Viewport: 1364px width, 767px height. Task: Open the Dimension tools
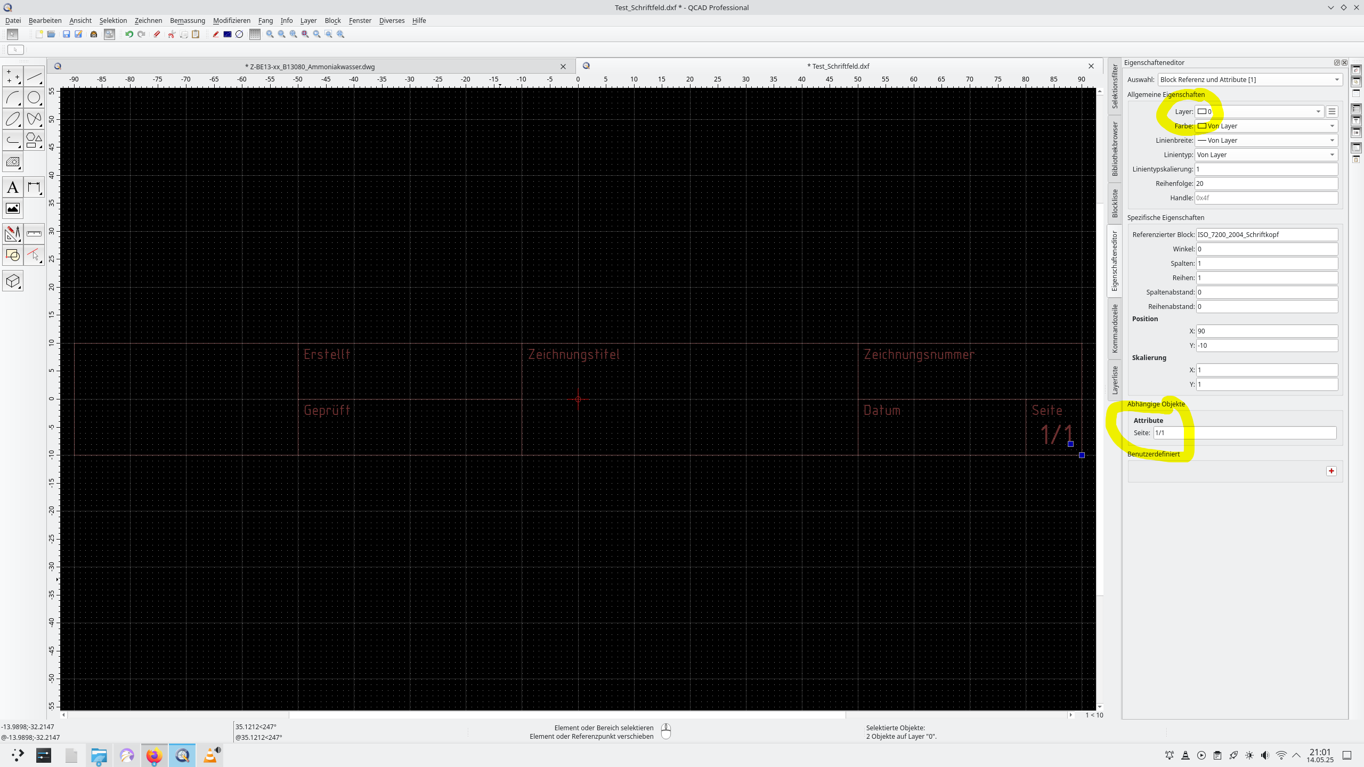click(34, 187)
